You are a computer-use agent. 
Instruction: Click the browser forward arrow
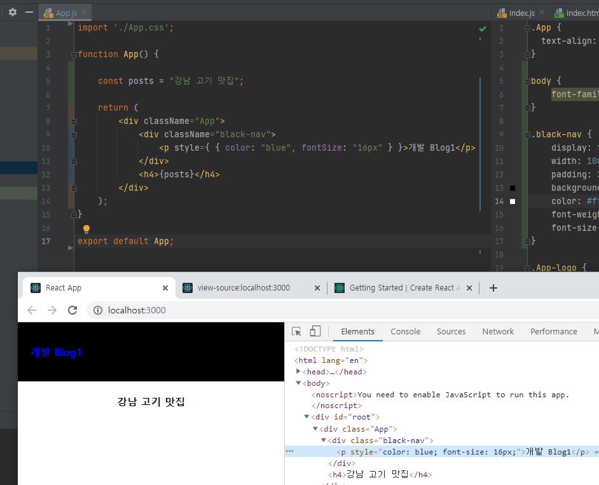point(52,310)
